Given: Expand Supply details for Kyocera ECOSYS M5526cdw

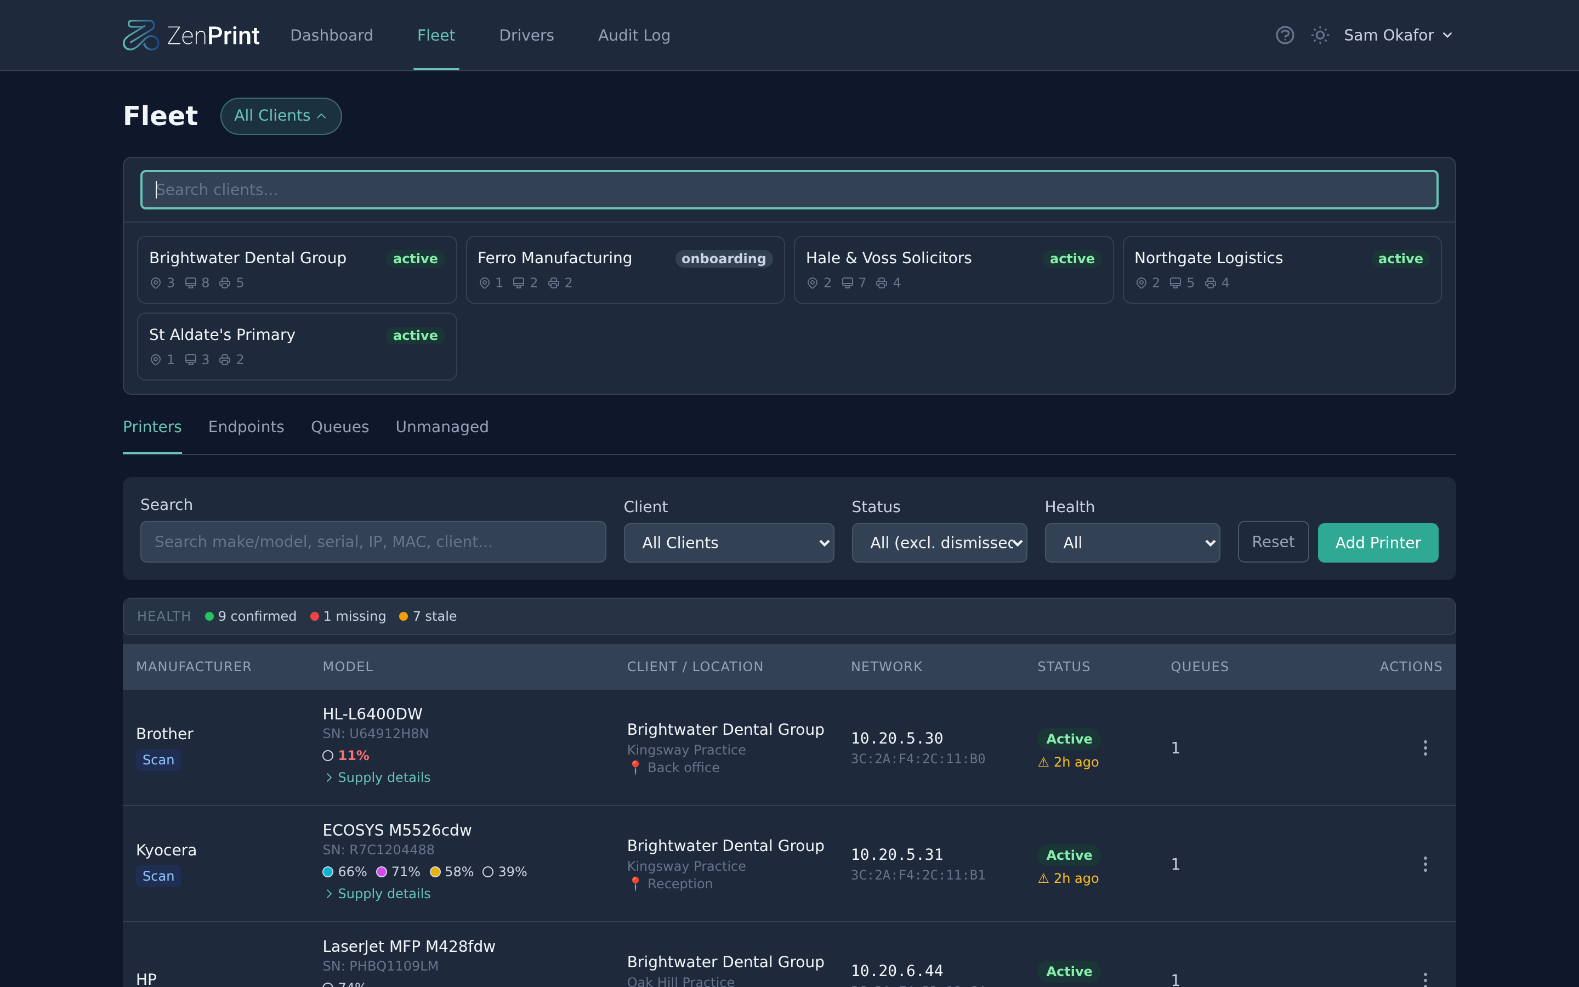Looking at the screenshot, I should point(377,894).
